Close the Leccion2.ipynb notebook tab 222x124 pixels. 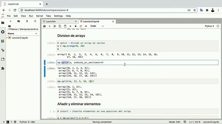coord(113,21)
